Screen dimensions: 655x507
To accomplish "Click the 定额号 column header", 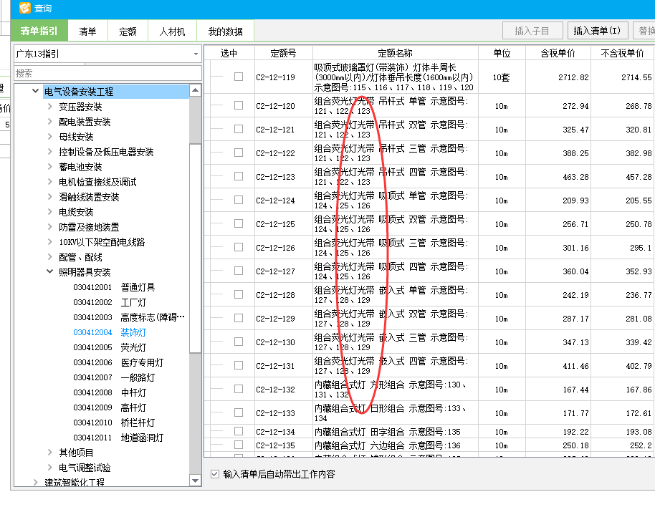I will (x=283, y=53).
